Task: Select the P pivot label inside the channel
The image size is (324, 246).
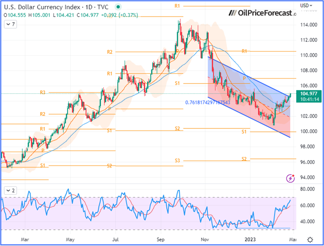Action: tap(244, 78)
